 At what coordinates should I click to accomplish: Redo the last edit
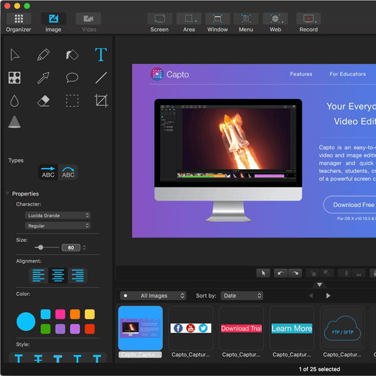point(295,273)
